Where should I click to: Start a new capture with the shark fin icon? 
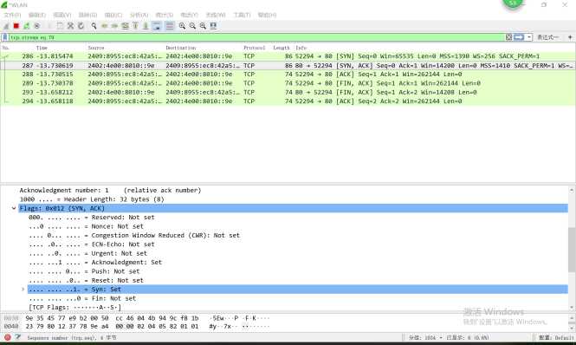pyautogui.click(x=6, y=26)
